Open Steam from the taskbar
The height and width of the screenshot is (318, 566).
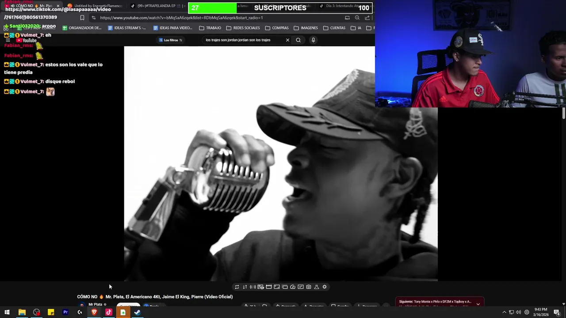click(x=138, y=312)
